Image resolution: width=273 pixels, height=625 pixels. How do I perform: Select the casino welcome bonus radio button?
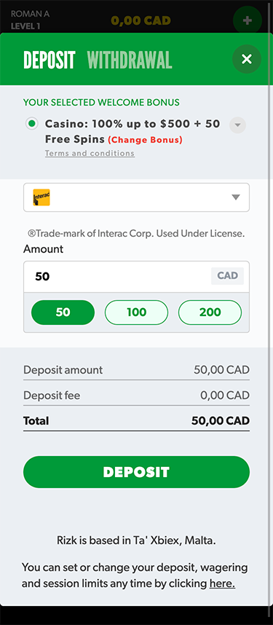(31, 124)
